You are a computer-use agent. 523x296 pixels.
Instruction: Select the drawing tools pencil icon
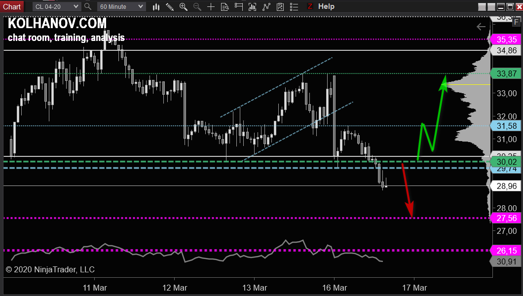point(170,6)
